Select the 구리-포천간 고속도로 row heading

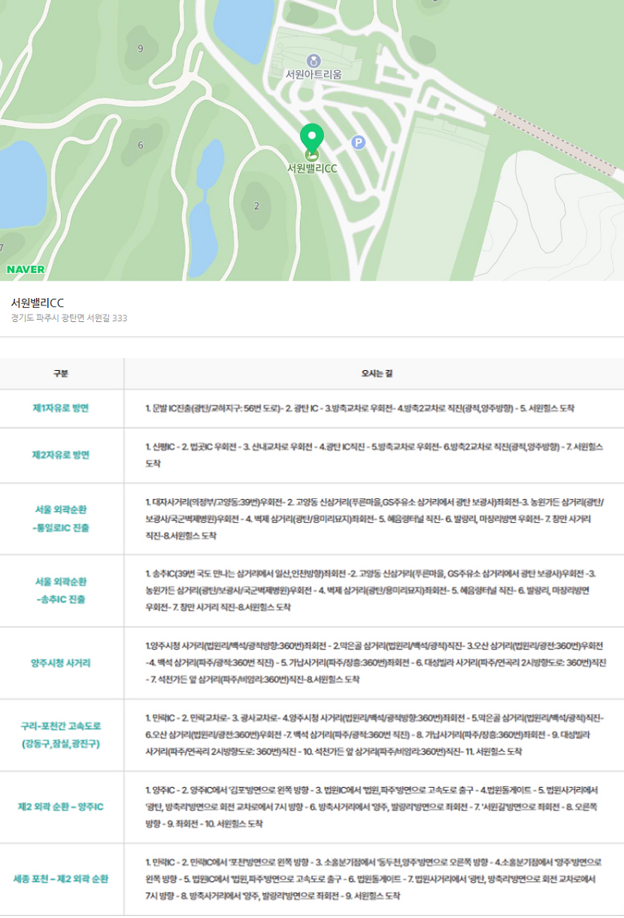tap(61, 726)
